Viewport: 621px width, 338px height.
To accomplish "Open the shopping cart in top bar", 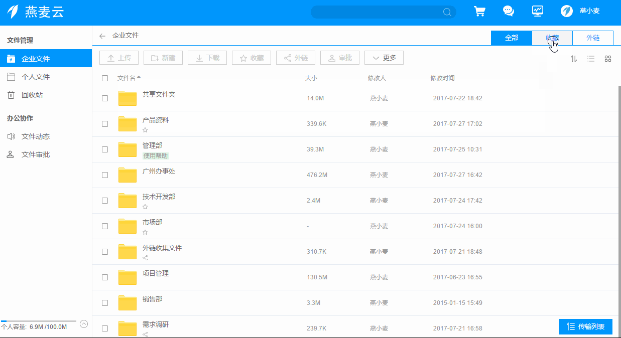I will click(479, 11).
